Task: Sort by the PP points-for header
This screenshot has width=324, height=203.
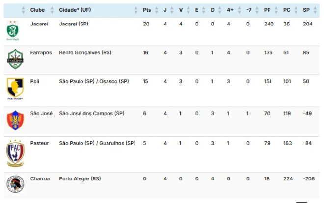Action: tap(268, 10)
